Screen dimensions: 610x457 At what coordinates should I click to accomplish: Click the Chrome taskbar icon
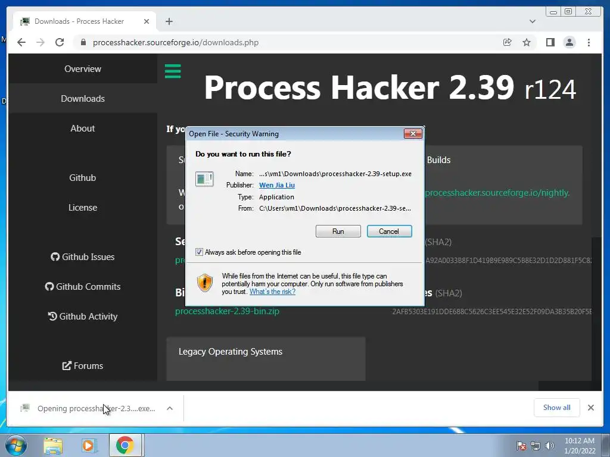pos(125,445)
